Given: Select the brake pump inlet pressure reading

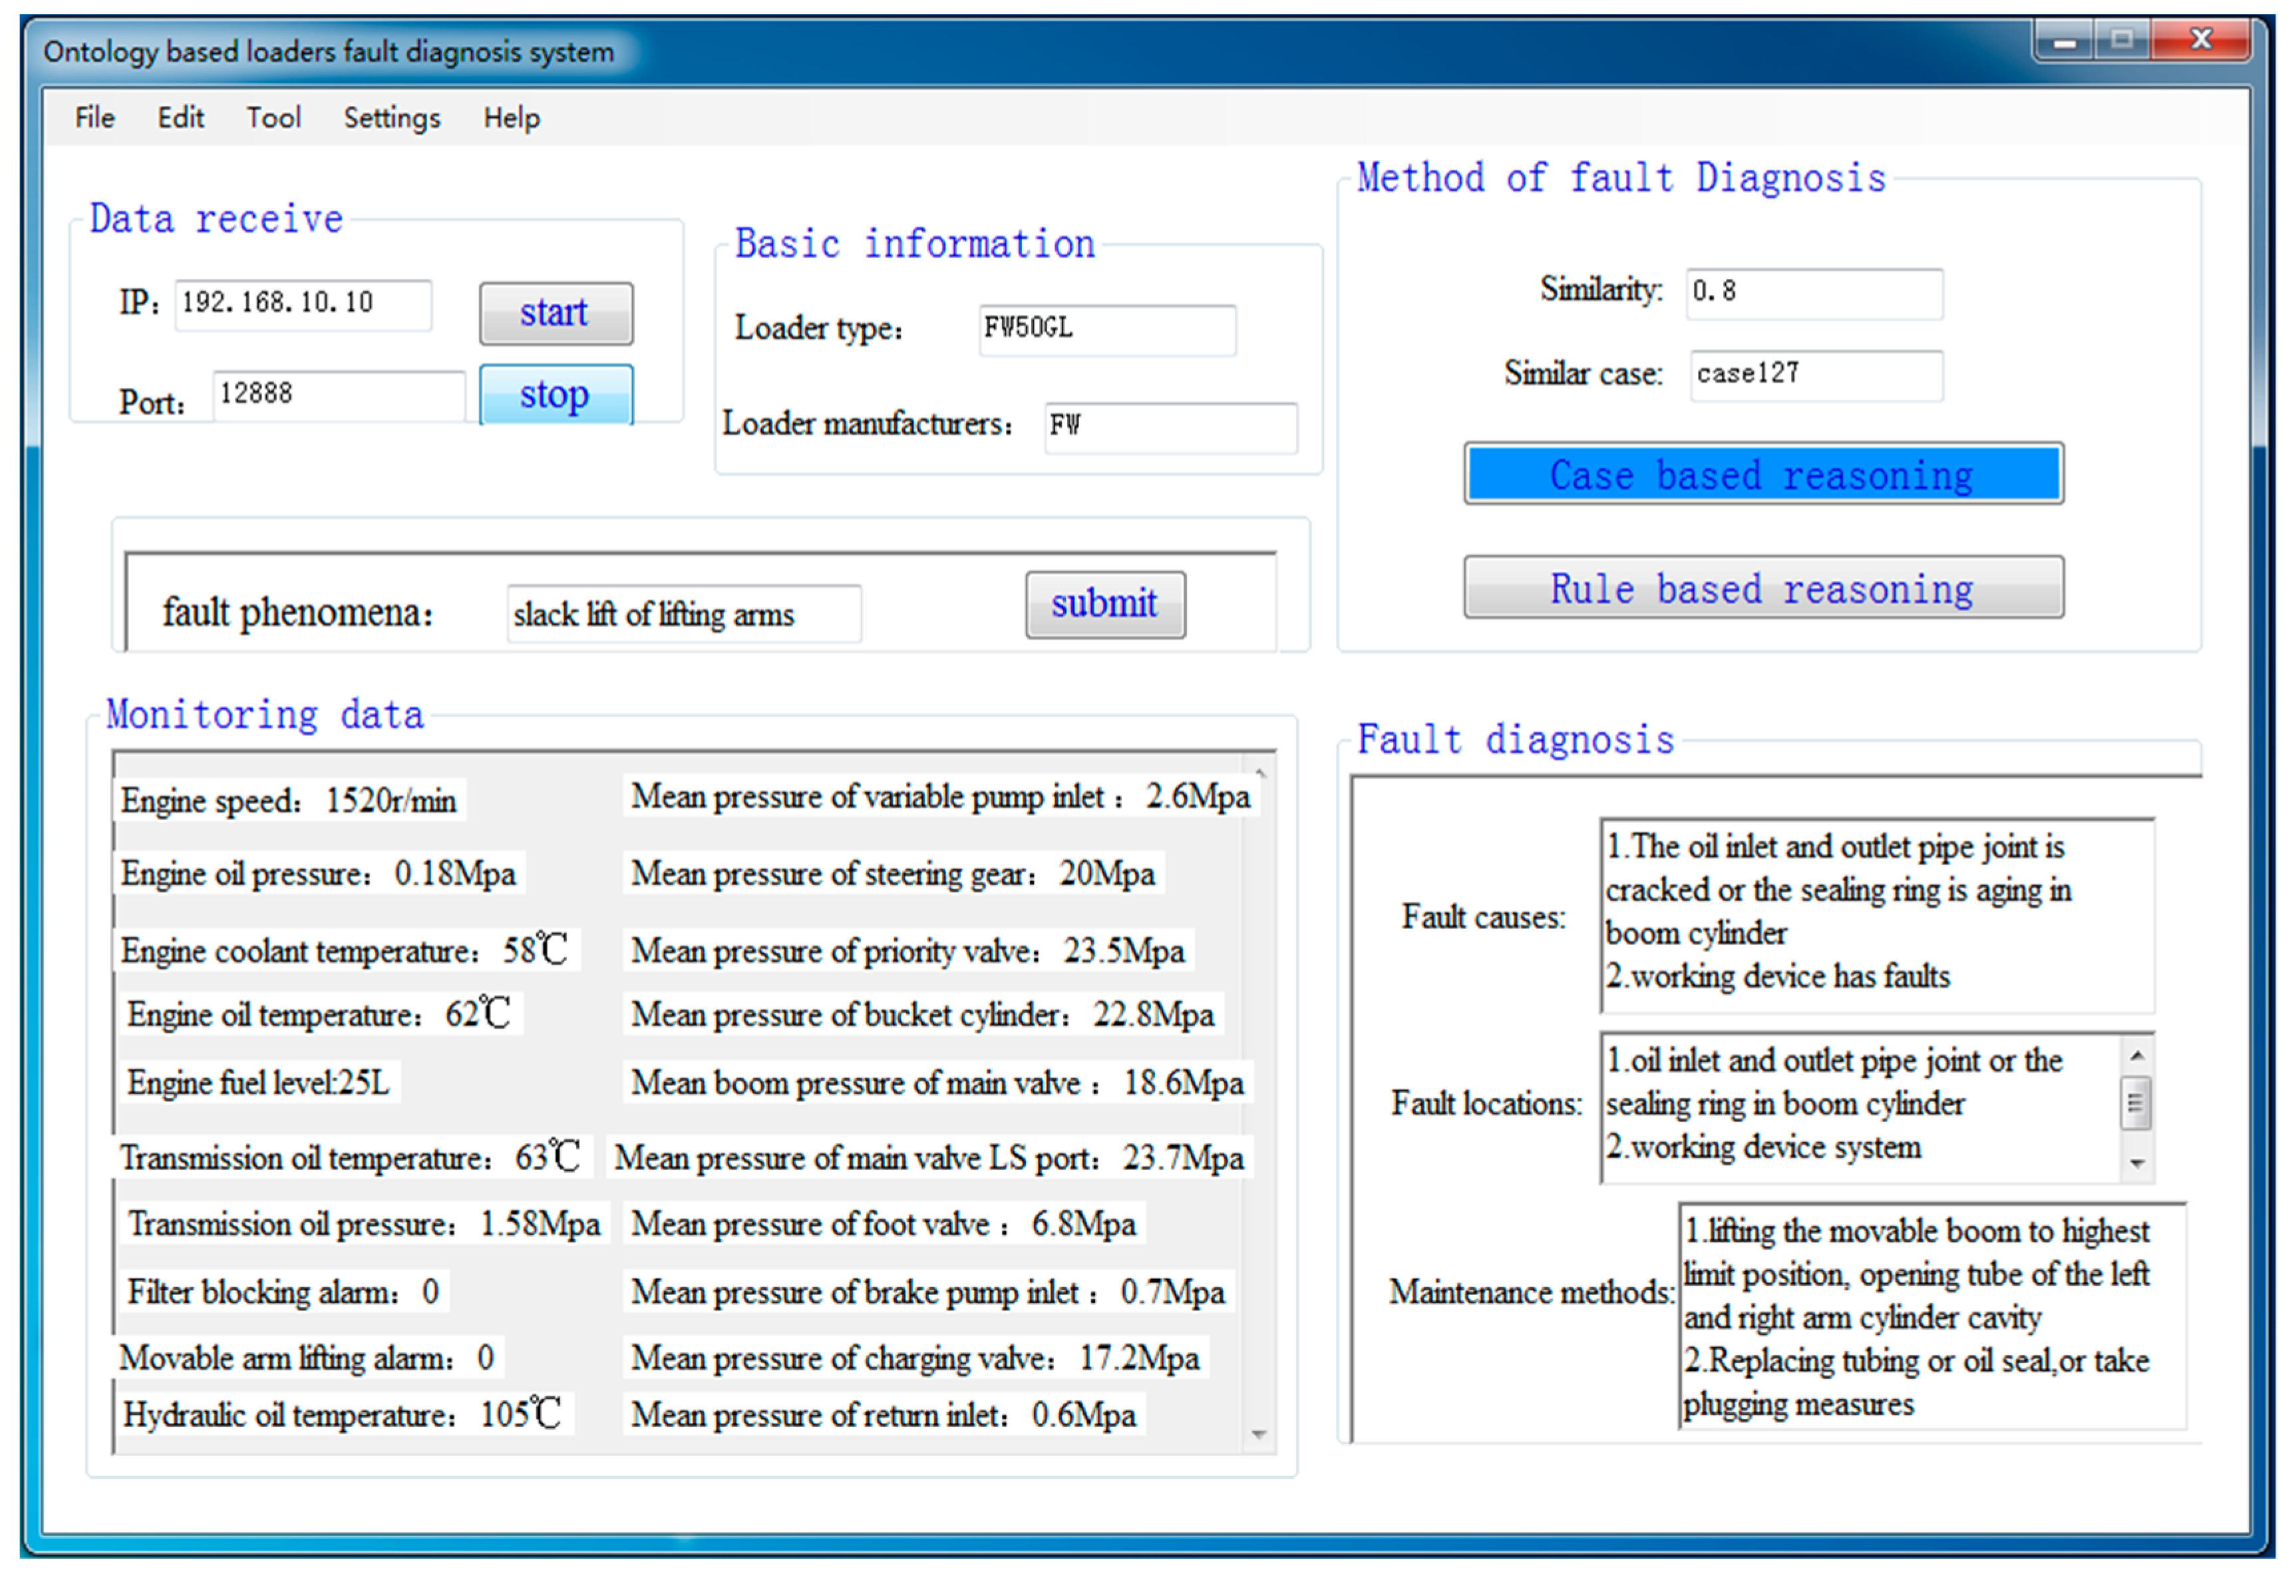Looking at the screenshot, I should (929, 1292).
